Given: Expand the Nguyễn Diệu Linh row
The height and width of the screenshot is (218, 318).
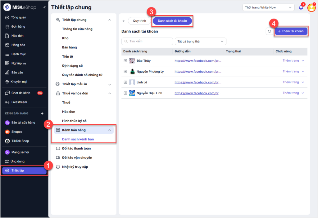Looking at the screenshot, I should pos(125,93).
